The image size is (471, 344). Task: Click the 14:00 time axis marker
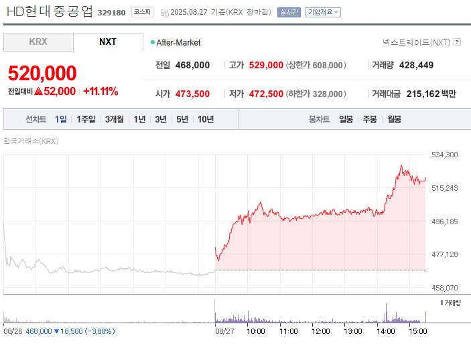[x=386, y=331]
